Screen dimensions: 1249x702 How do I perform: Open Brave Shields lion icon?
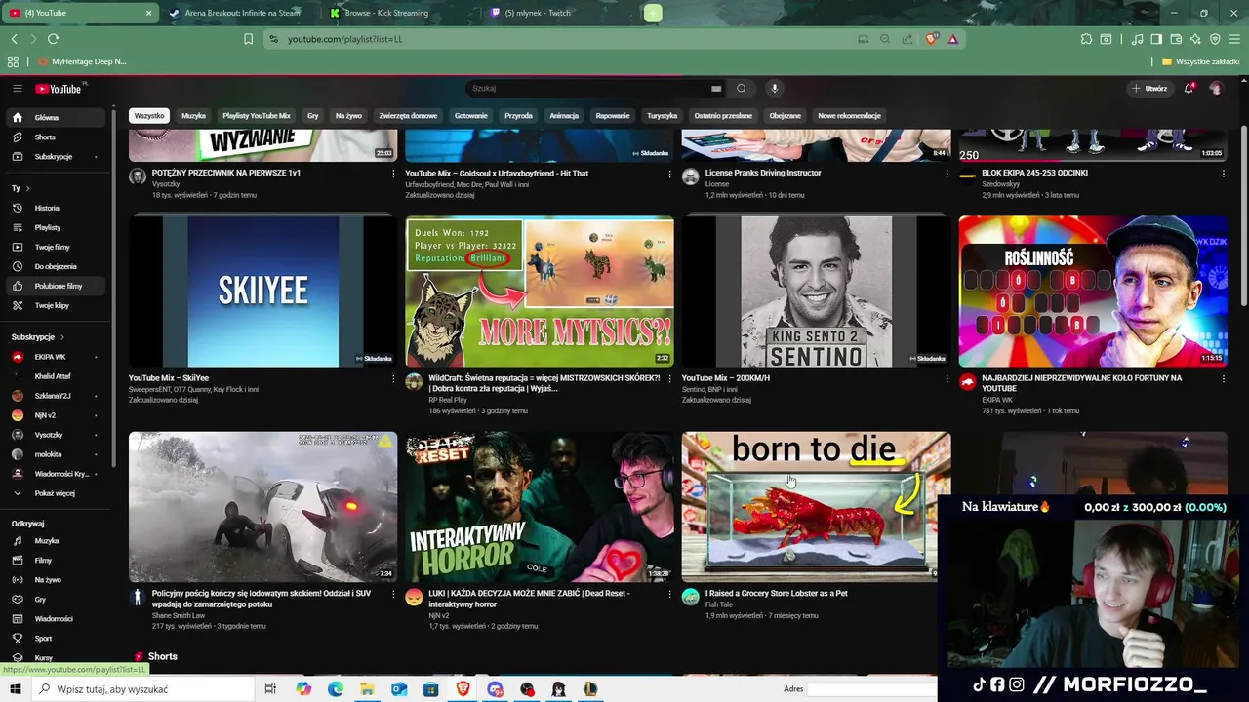point(931,39)
